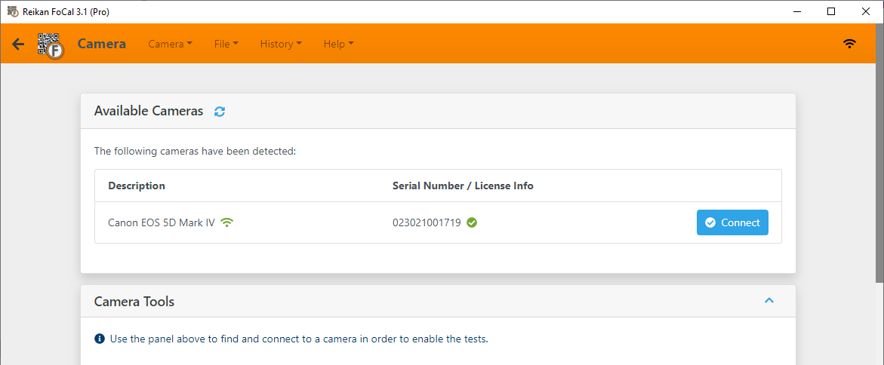Collapse the Camera Tools panel
This screenshot has width=884, height=365.
tap(769, 301)
